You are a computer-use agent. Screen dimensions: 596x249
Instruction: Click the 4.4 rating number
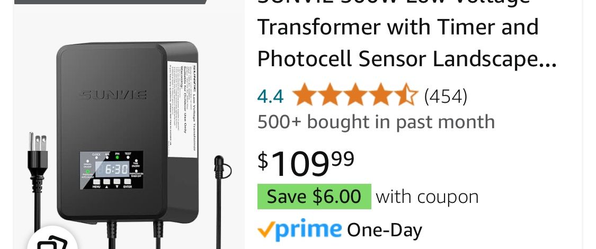point(270,96)
